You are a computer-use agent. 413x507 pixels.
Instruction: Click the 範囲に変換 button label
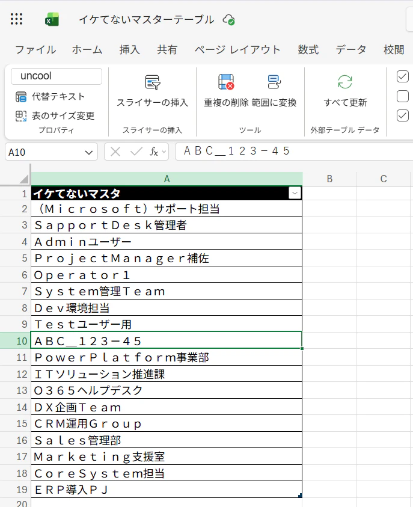(274, 102)
